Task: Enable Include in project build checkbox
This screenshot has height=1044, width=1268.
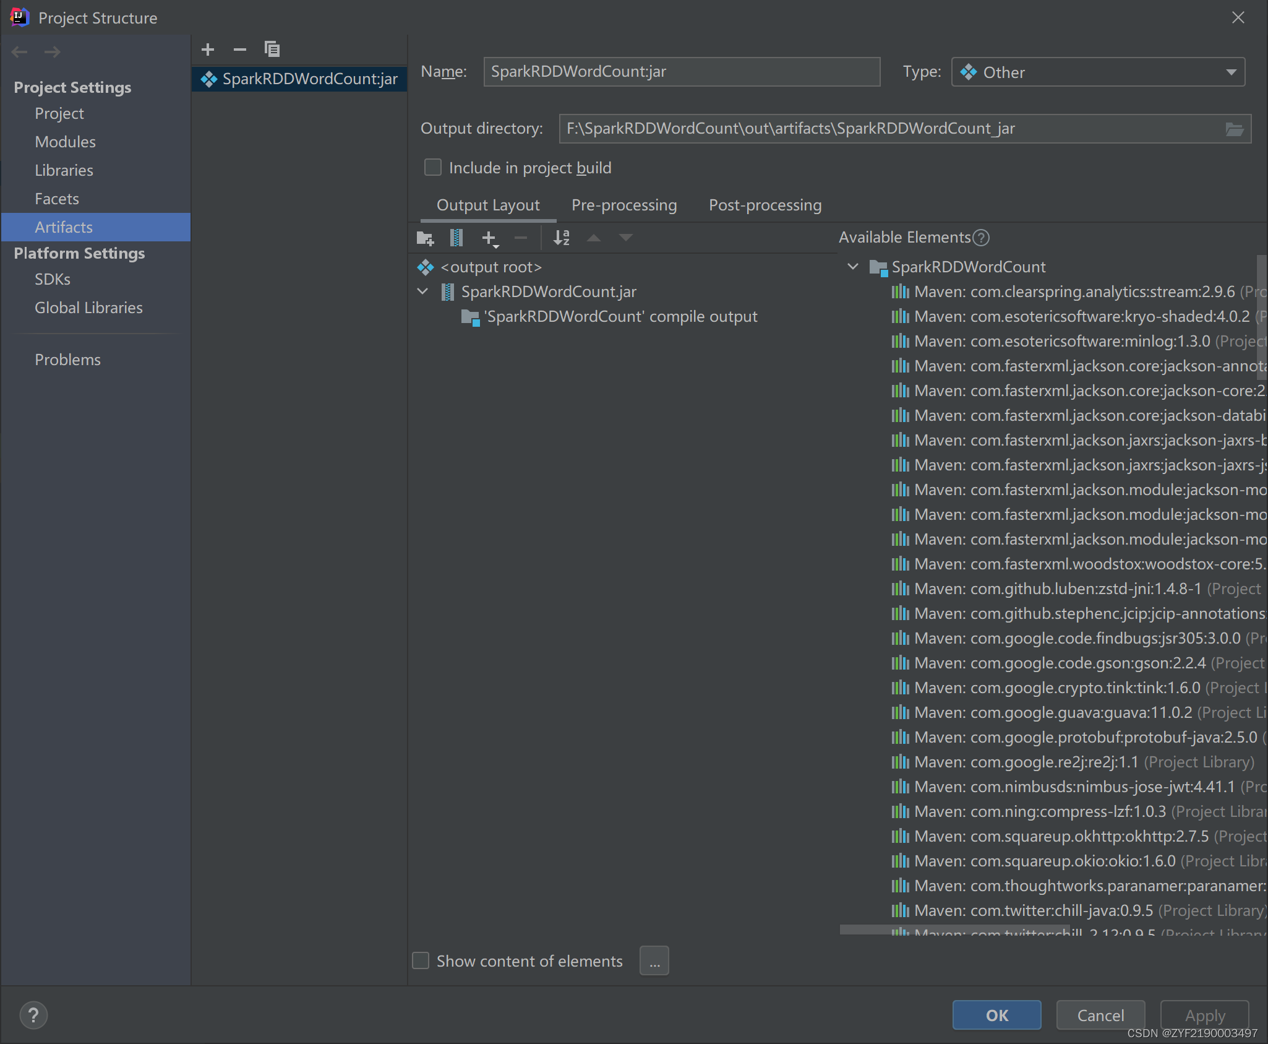Action: 433,168
